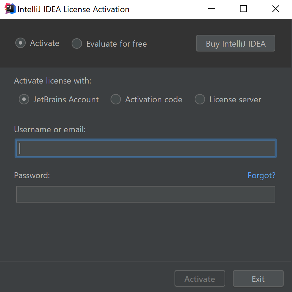Click the Buy IntelliJ IDEA button
This screenshot has width=292, height=292.
235,43
